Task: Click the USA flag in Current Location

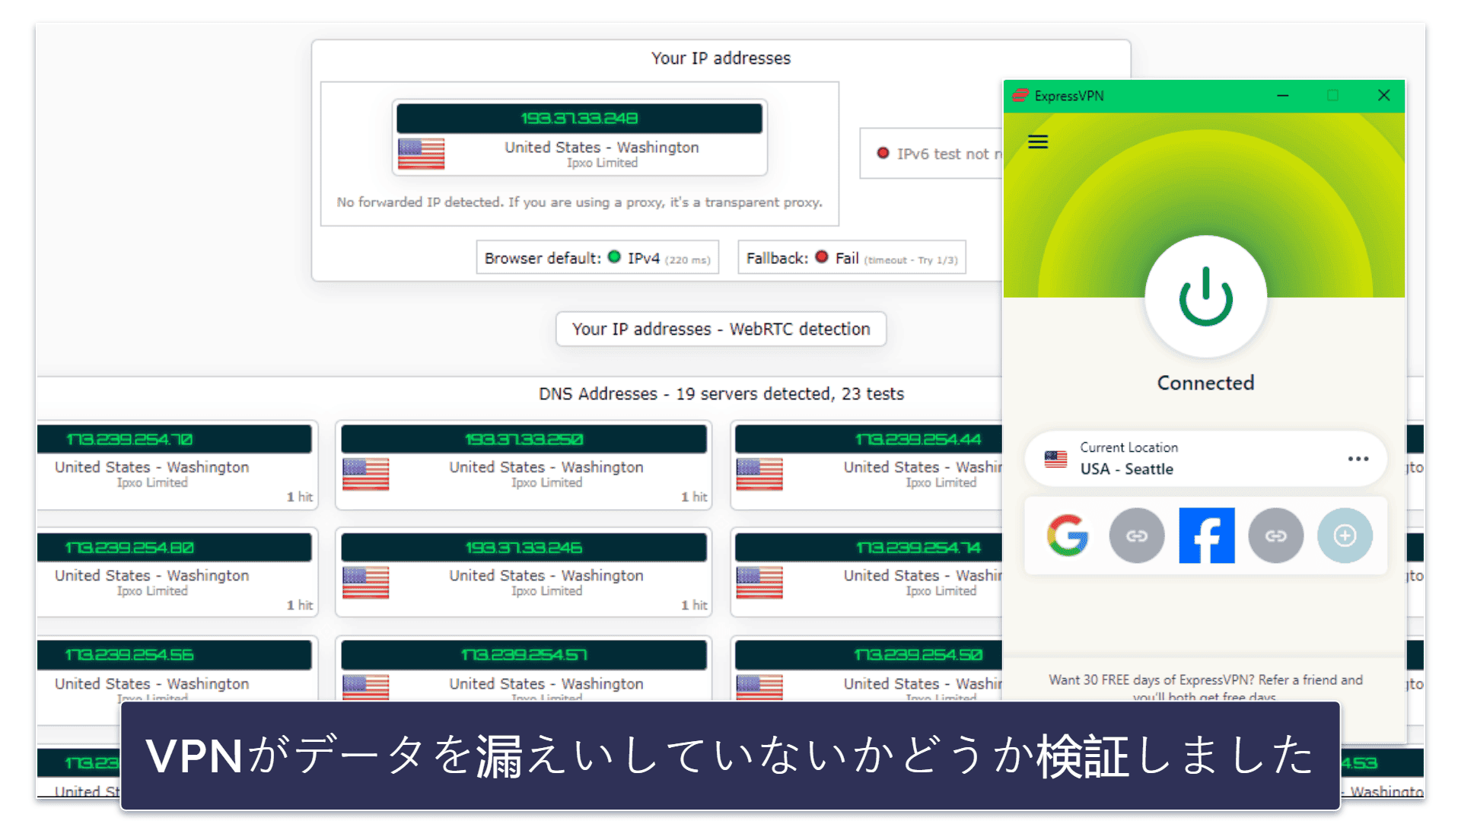Action: tap(1055, 459)
